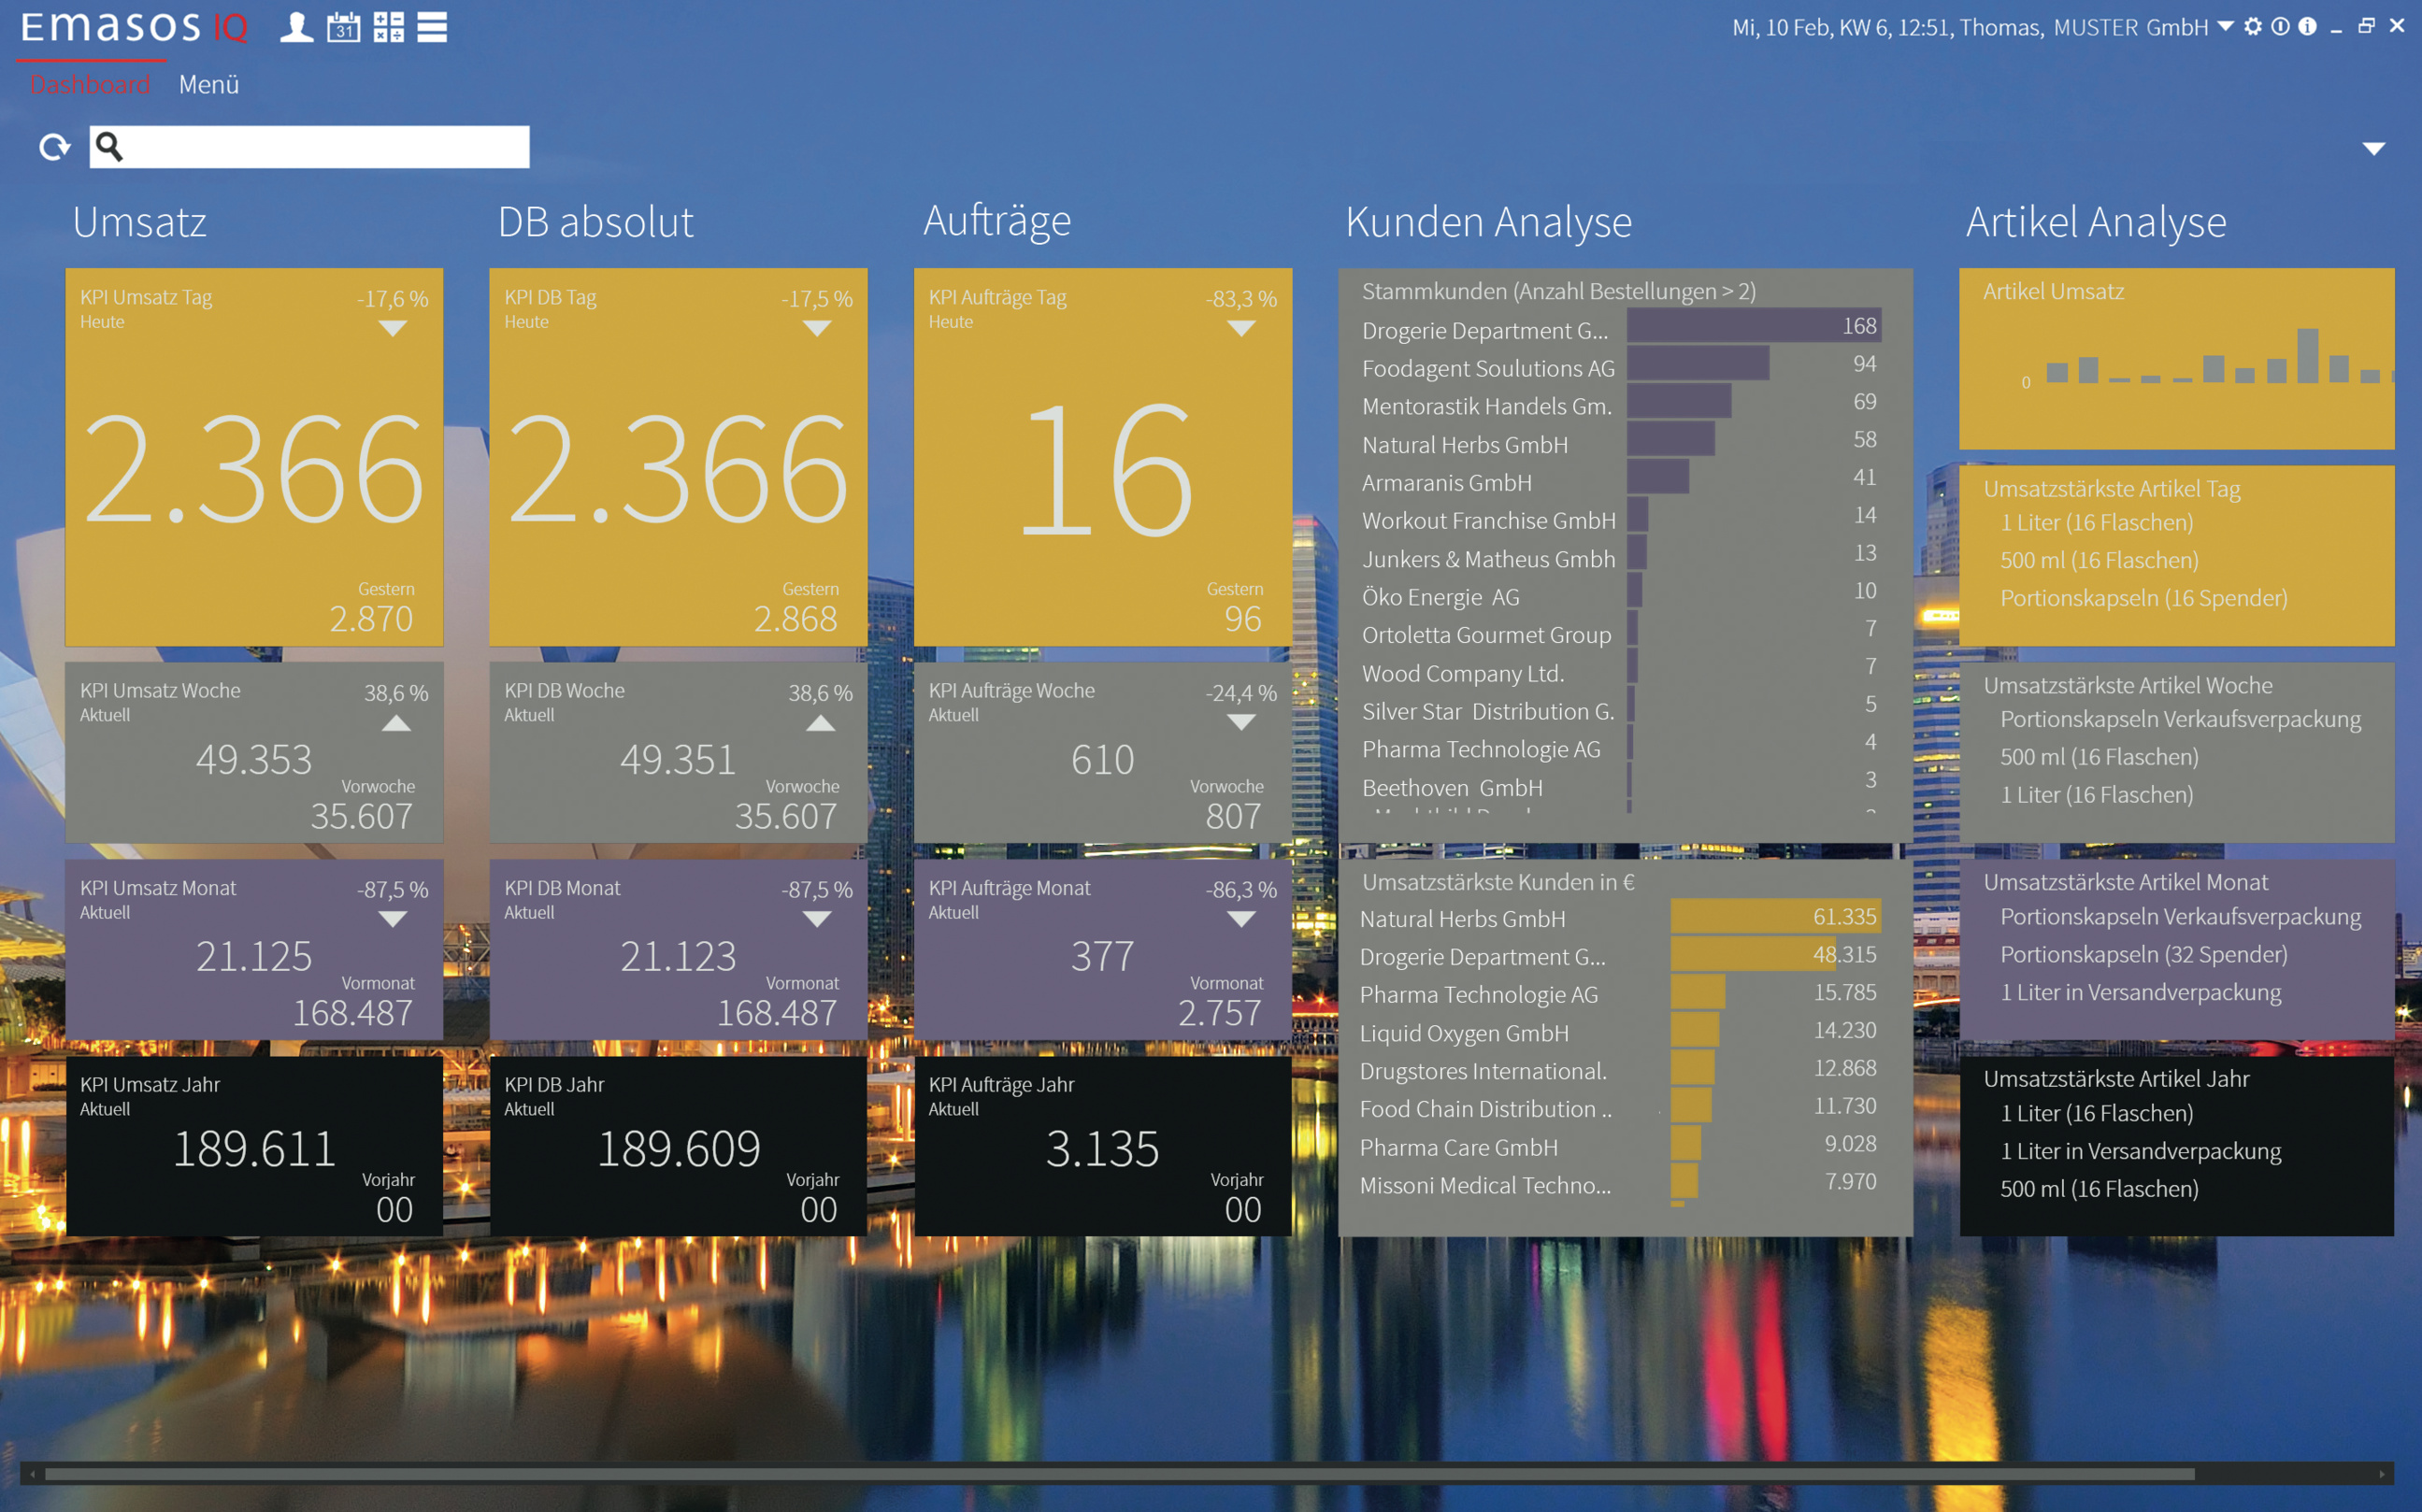Expand the MUSTER GmbH company dropdown
The image size is (2422, 1512).
pyautogui.click(x=2225, y=27)
